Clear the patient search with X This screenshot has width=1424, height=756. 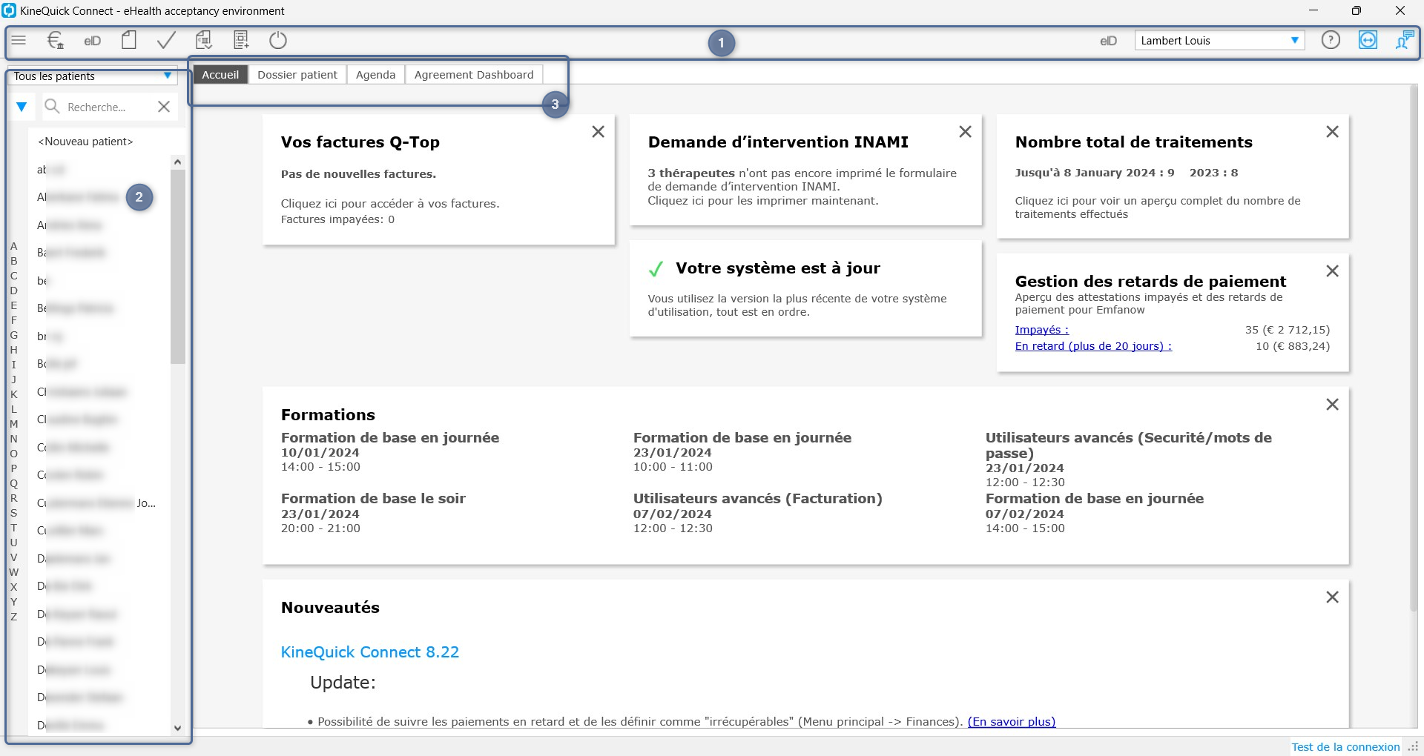coord(164,107)
